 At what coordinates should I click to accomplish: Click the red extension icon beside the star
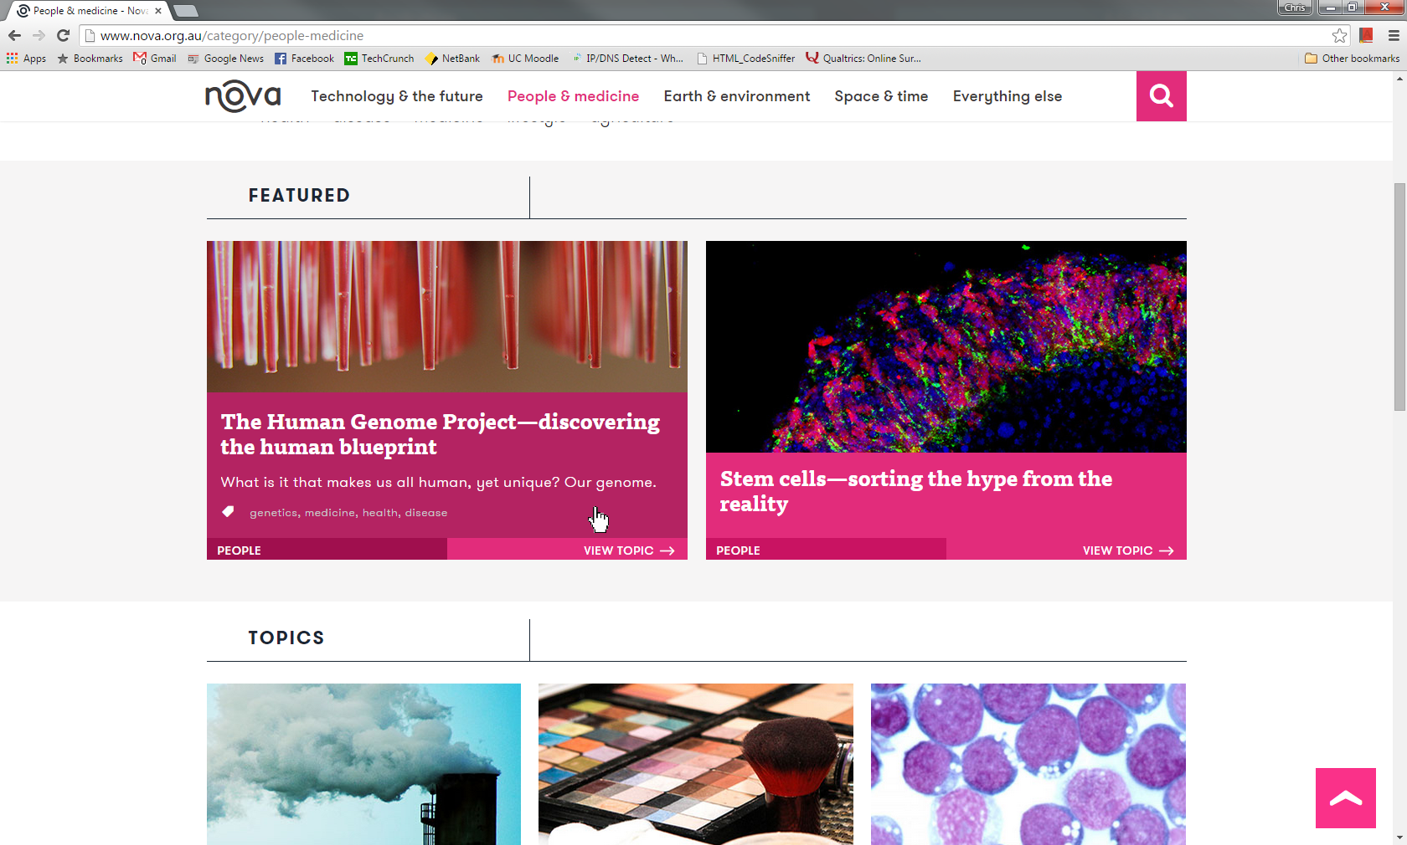[1367, 35]
